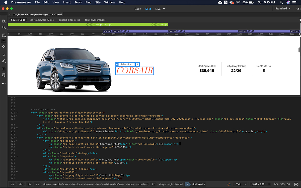Viewport: 301px width, 188px height.
Task: Select the .db-gray-light.db-small tag selector item
Action: tap(171, 184)
